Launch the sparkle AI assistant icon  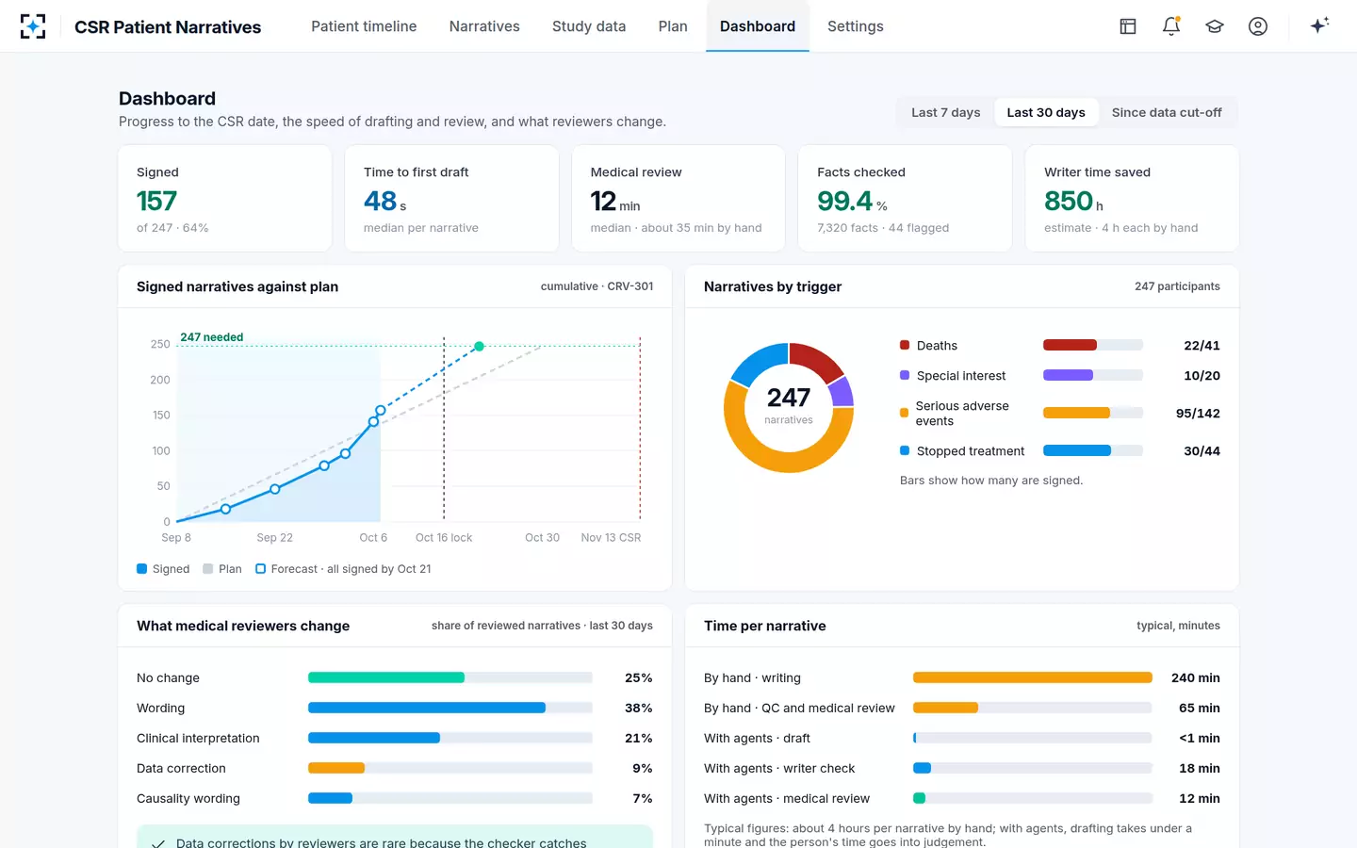coord(1319,25)
